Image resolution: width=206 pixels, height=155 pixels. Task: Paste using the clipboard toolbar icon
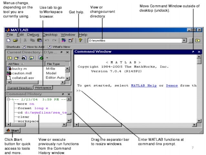tap(39, 40)
